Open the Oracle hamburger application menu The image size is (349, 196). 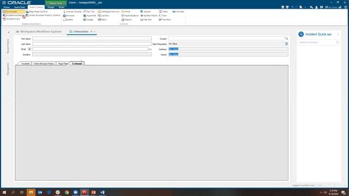coord(4,3)
